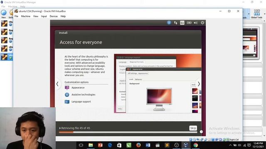Click the ubuntu1234 window title icon
This screenshot has height=149, width=266.
point(16,11)
